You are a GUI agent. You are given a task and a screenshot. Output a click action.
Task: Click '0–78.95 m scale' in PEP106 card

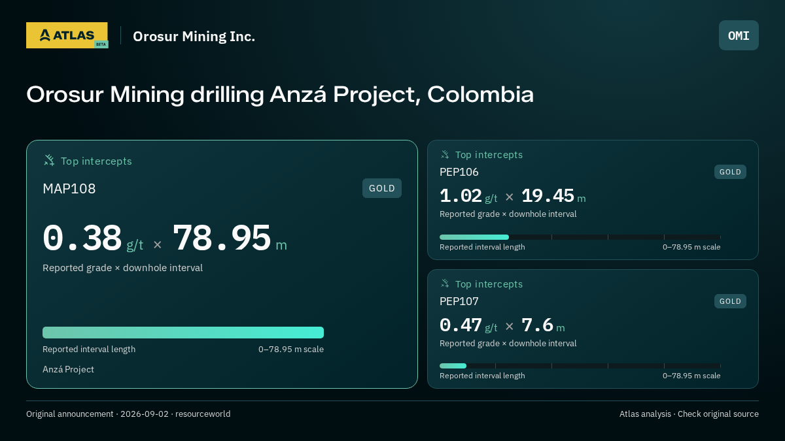(691, 247)
